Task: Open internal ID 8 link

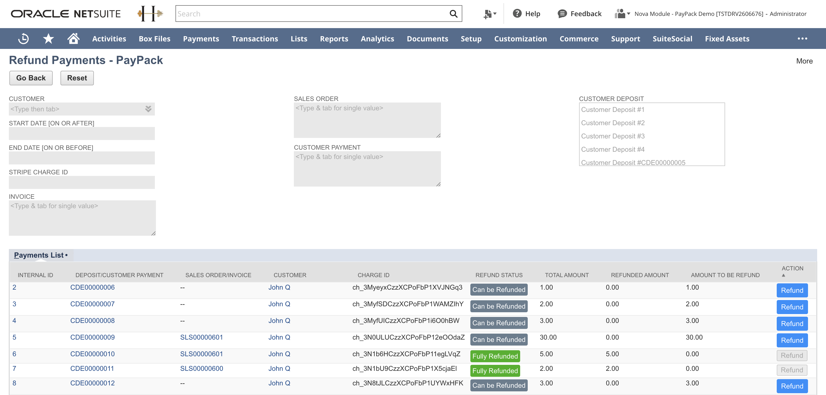Action: pyautogui.click(x=14, y=383)
